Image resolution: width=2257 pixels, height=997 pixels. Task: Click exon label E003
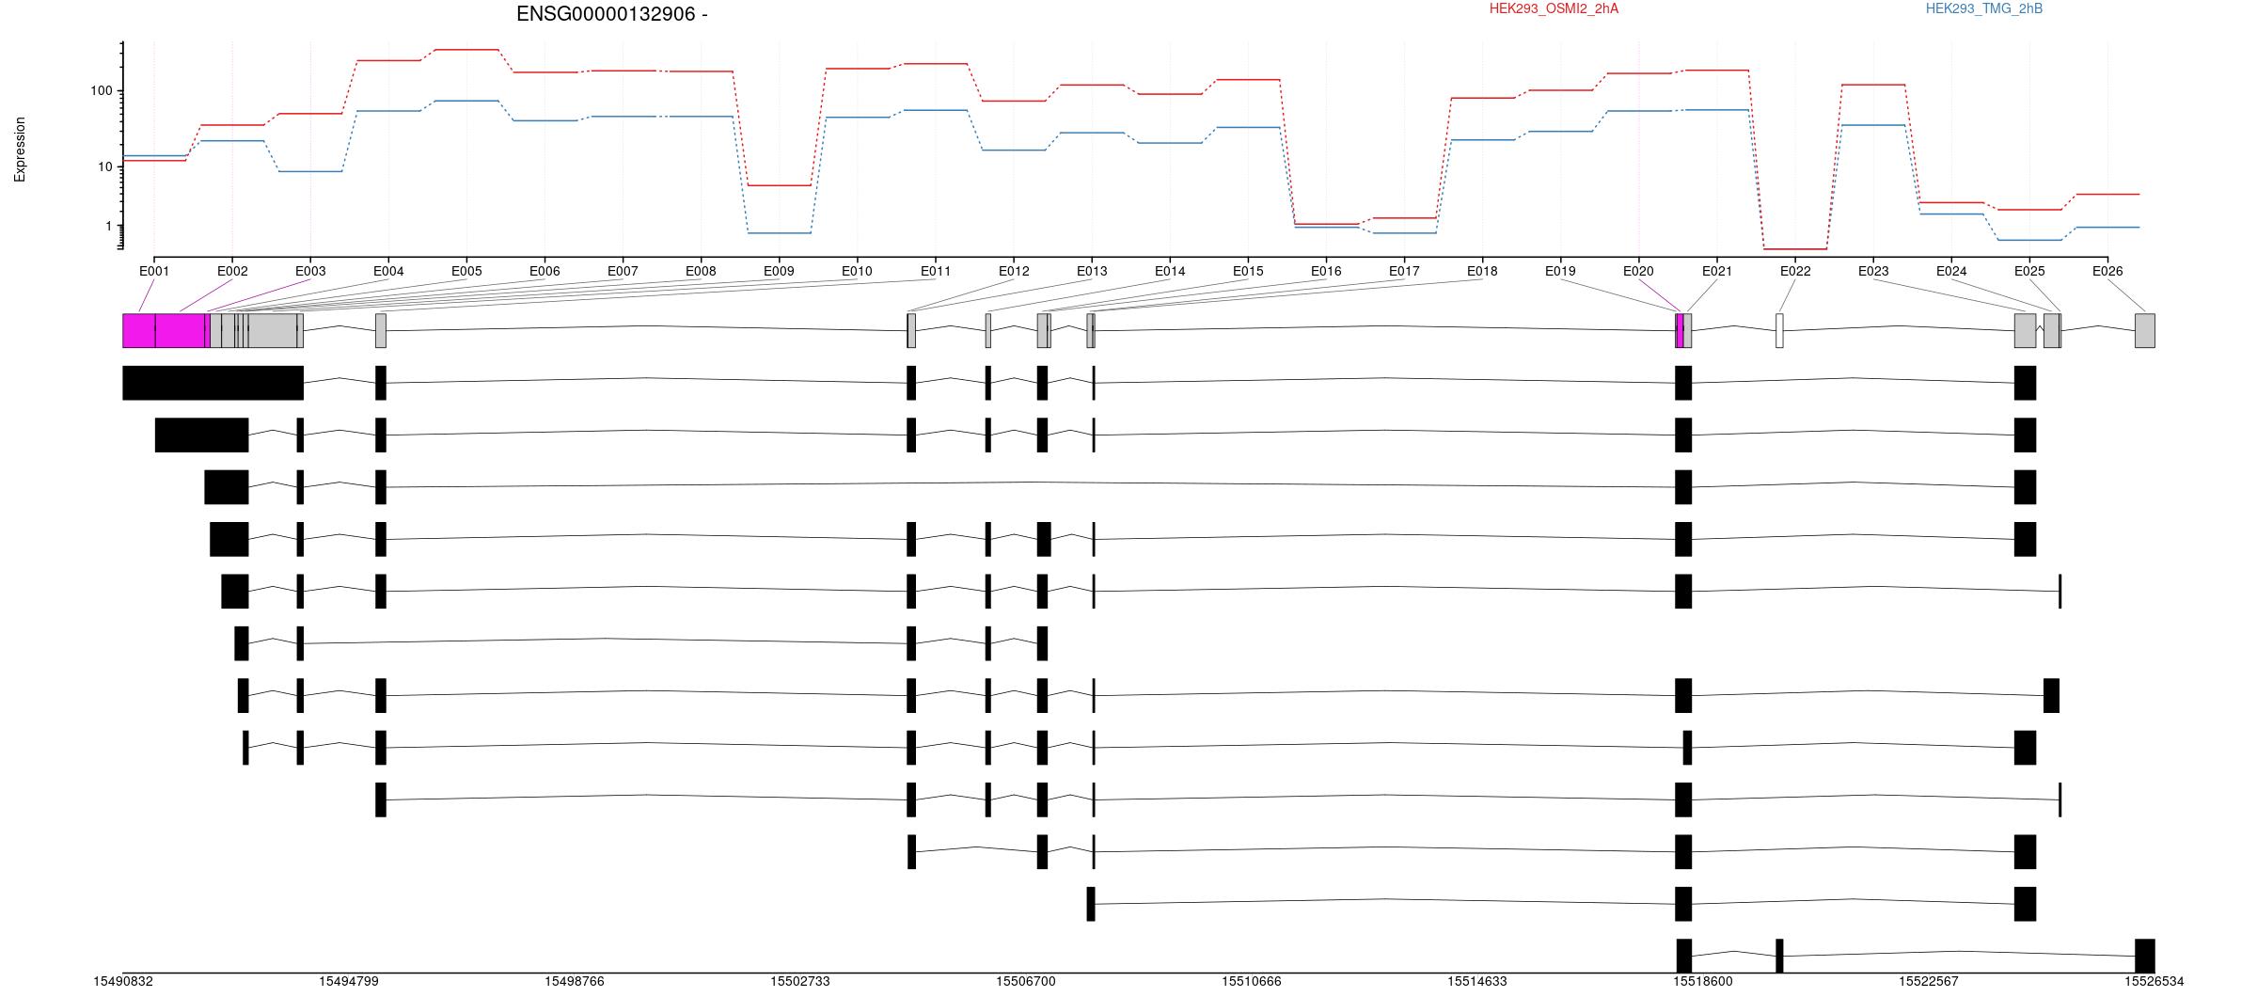(x=310, y=272)
